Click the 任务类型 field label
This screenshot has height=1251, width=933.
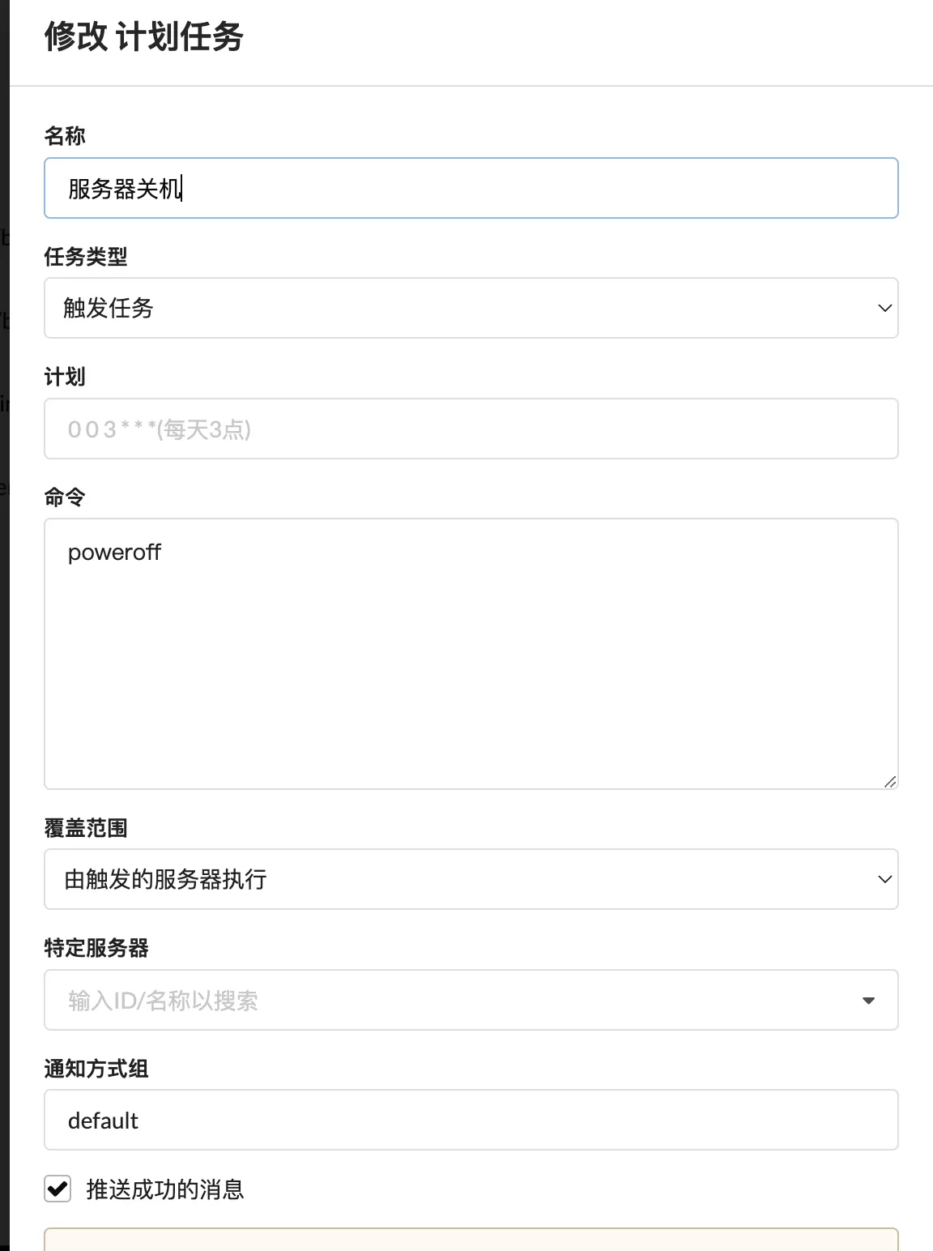pos(86,257)
